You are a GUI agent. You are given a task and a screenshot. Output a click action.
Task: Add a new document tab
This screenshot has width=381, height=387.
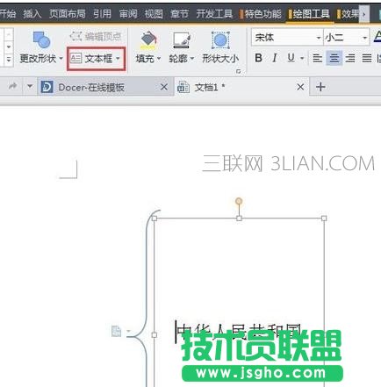pyautogui.click(x=320, y=87)
